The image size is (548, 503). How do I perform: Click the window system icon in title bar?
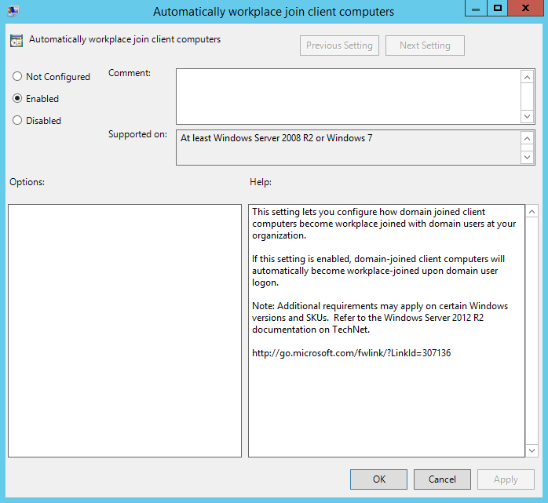tap(13, 11)
